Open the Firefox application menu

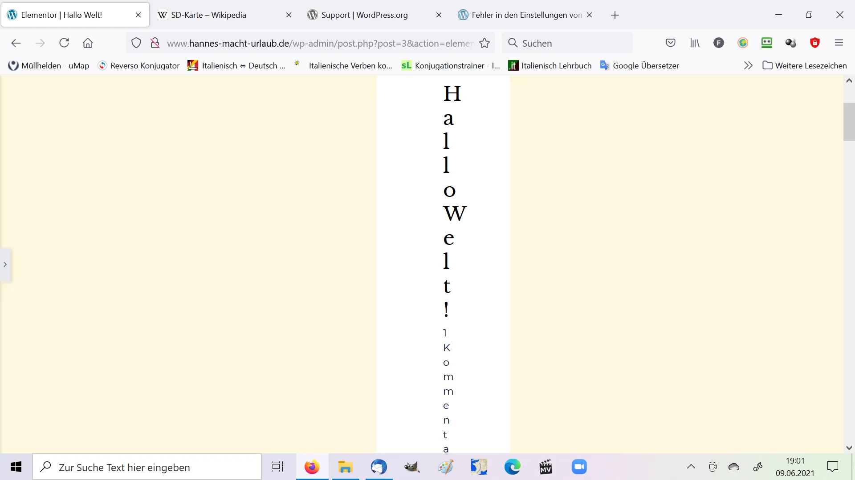point(839,43)
